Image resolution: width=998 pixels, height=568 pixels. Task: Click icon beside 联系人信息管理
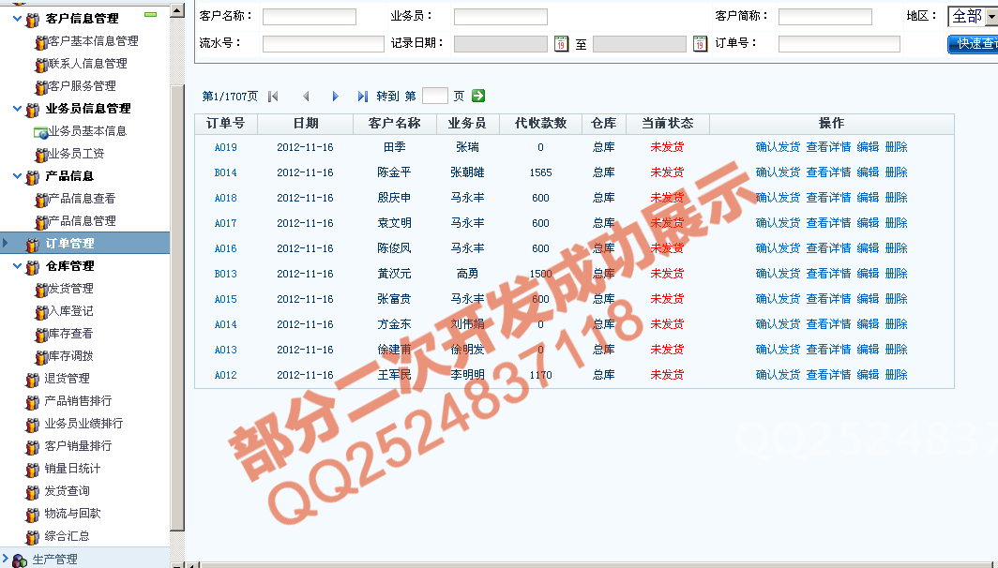tap(41, 65)
